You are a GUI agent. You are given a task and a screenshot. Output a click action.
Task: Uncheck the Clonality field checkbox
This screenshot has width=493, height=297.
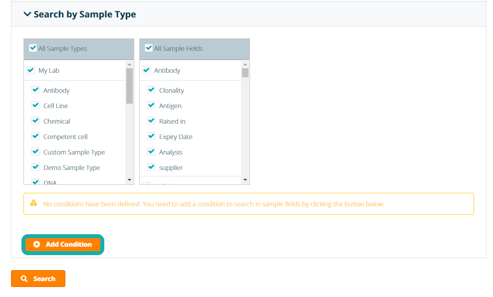(151, 90)
